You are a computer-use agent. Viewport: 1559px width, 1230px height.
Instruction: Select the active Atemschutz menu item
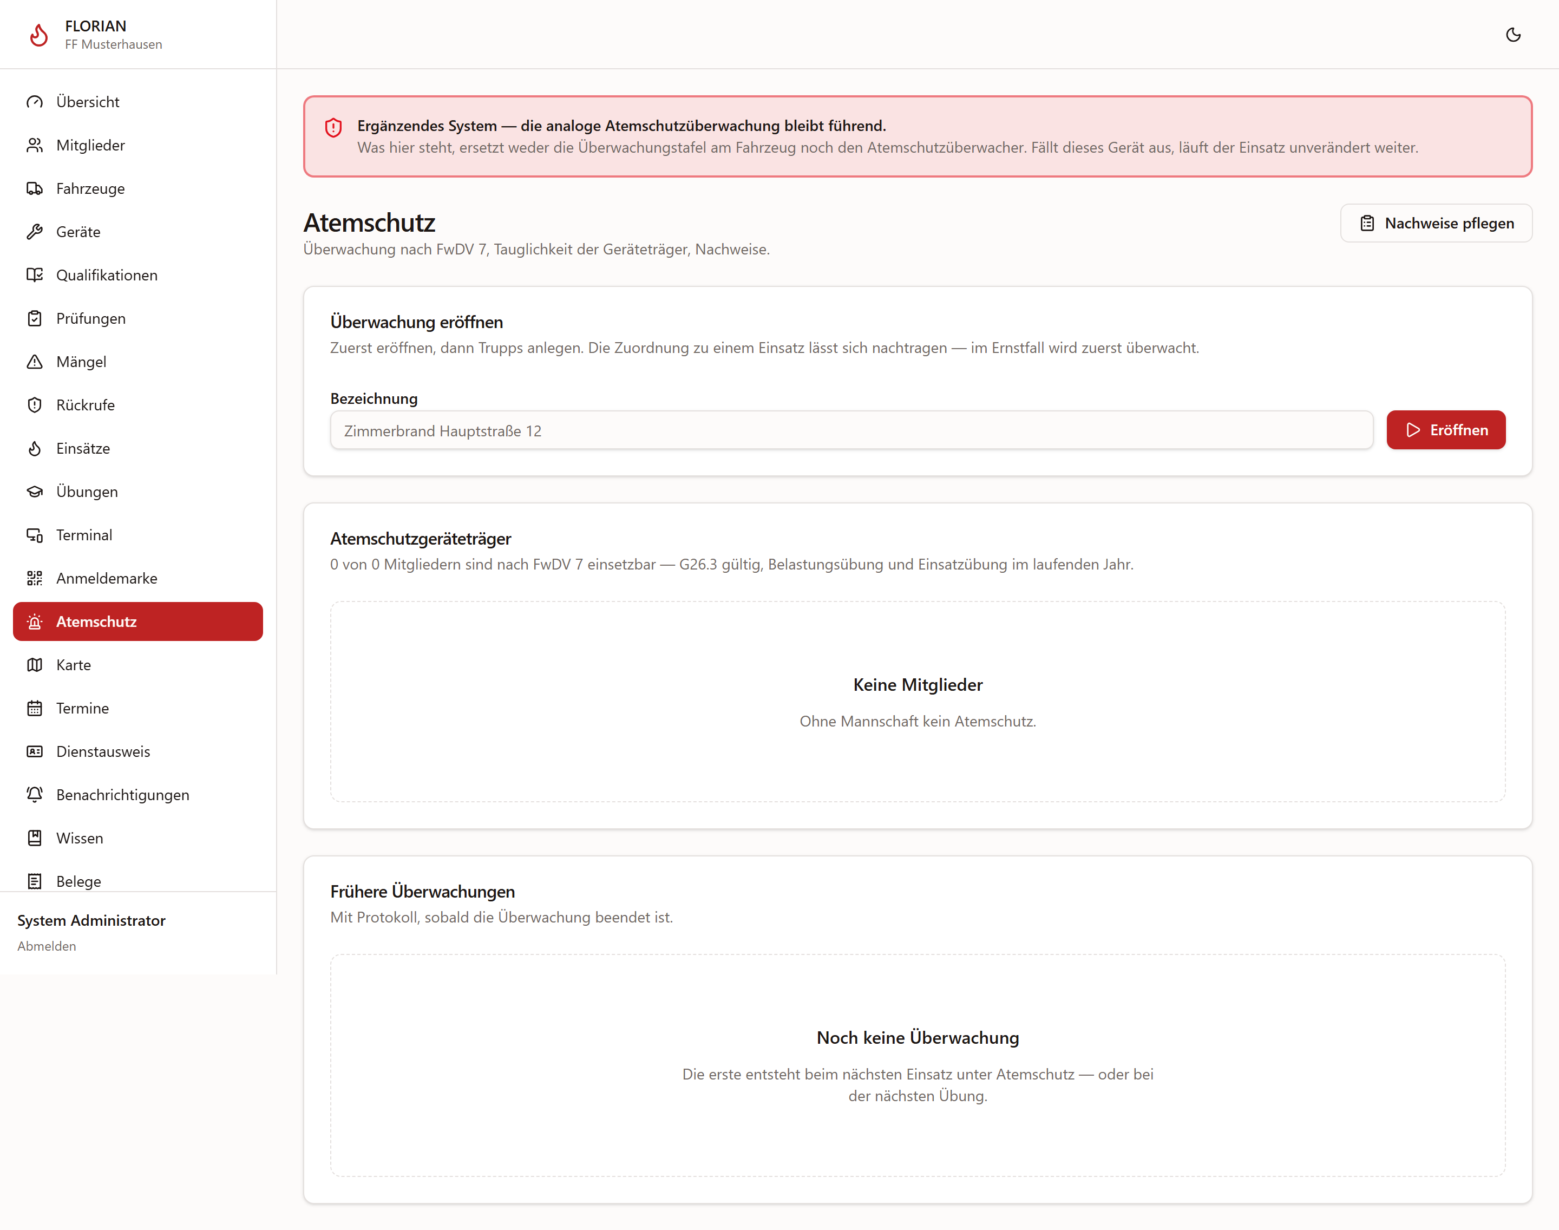point(137,621)
